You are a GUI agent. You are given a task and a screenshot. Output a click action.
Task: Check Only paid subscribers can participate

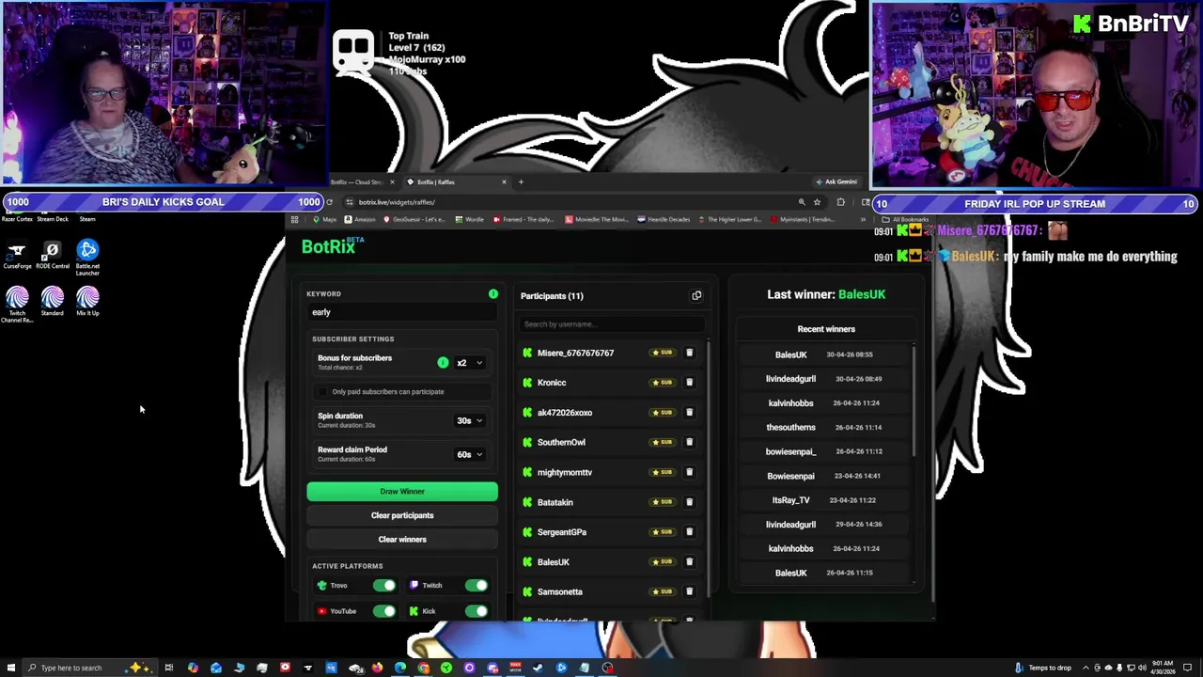pos(323,392)
